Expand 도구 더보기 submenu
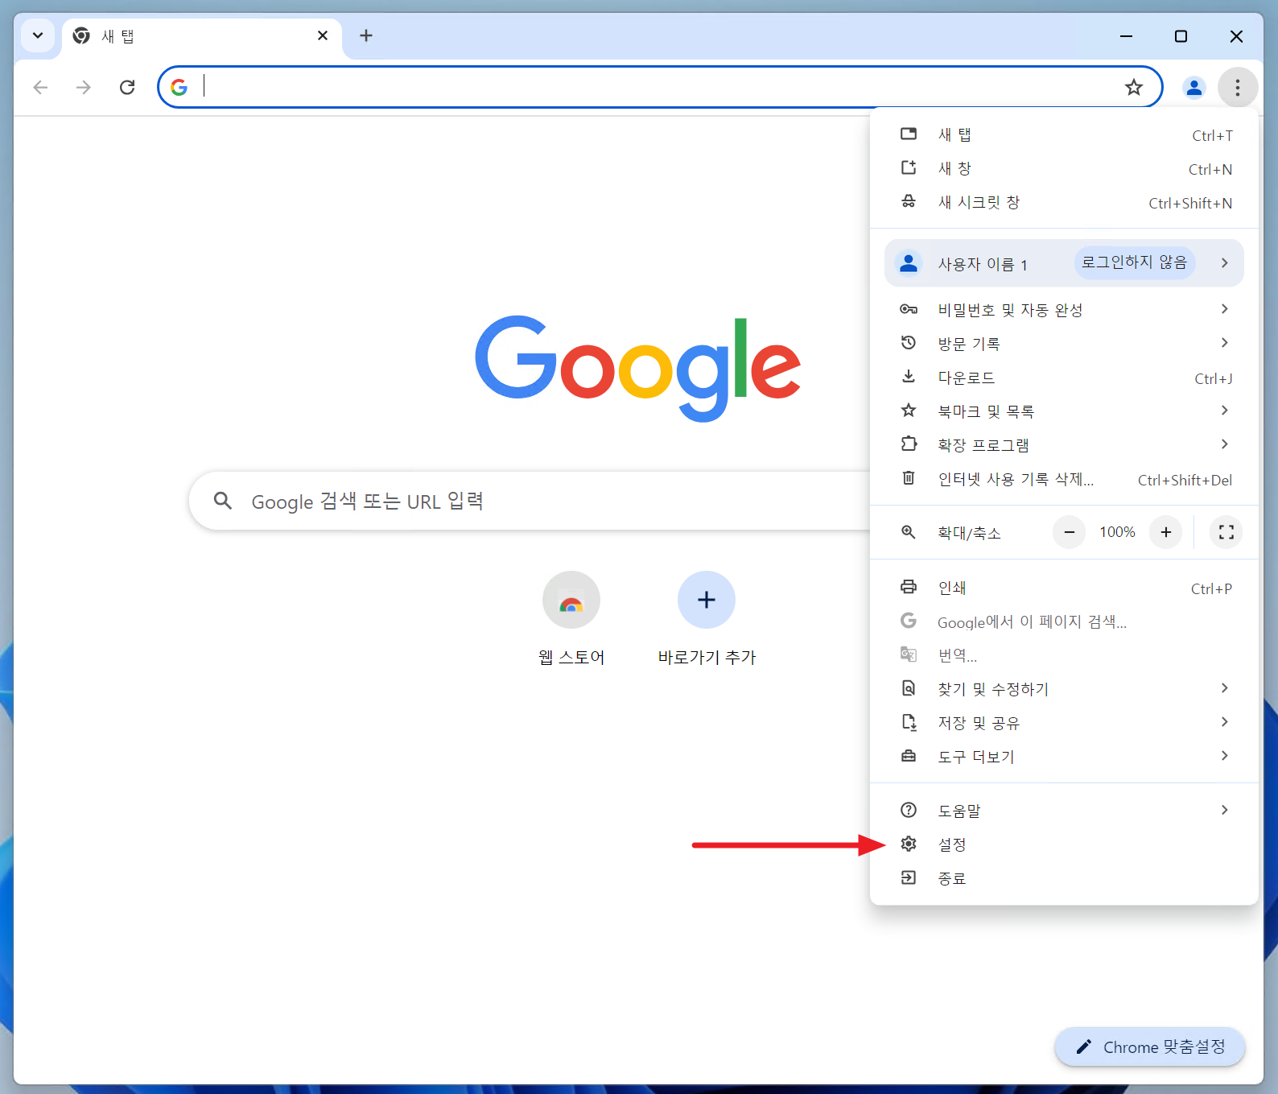The height and width of the screenshot is (1094, 1278). coord(1064,757)
